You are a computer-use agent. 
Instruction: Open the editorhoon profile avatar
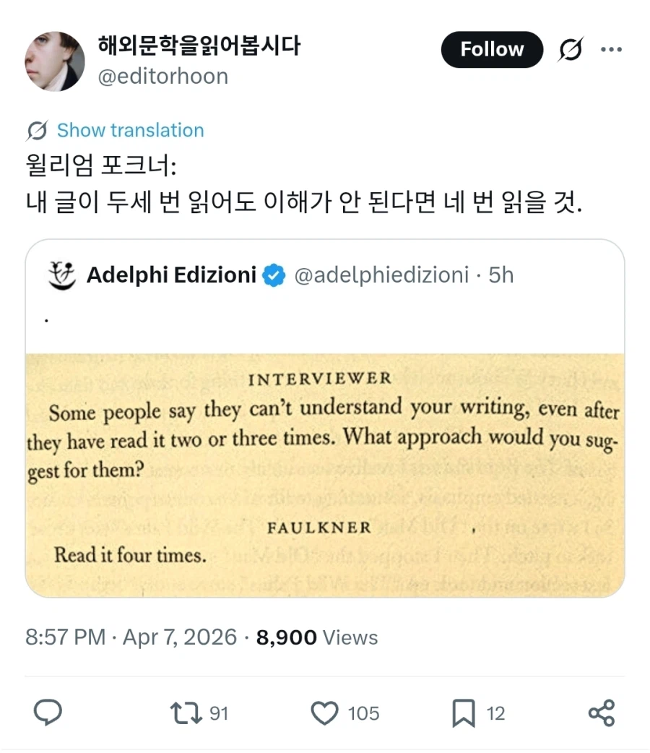[55, 61]
